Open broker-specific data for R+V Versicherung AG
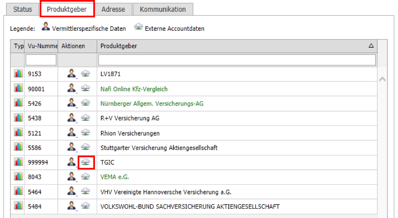 click(72, 118)
